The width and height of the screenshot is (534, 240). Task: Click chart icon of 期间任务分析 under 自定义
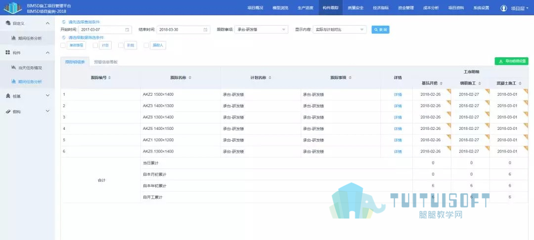click(13, 38)
